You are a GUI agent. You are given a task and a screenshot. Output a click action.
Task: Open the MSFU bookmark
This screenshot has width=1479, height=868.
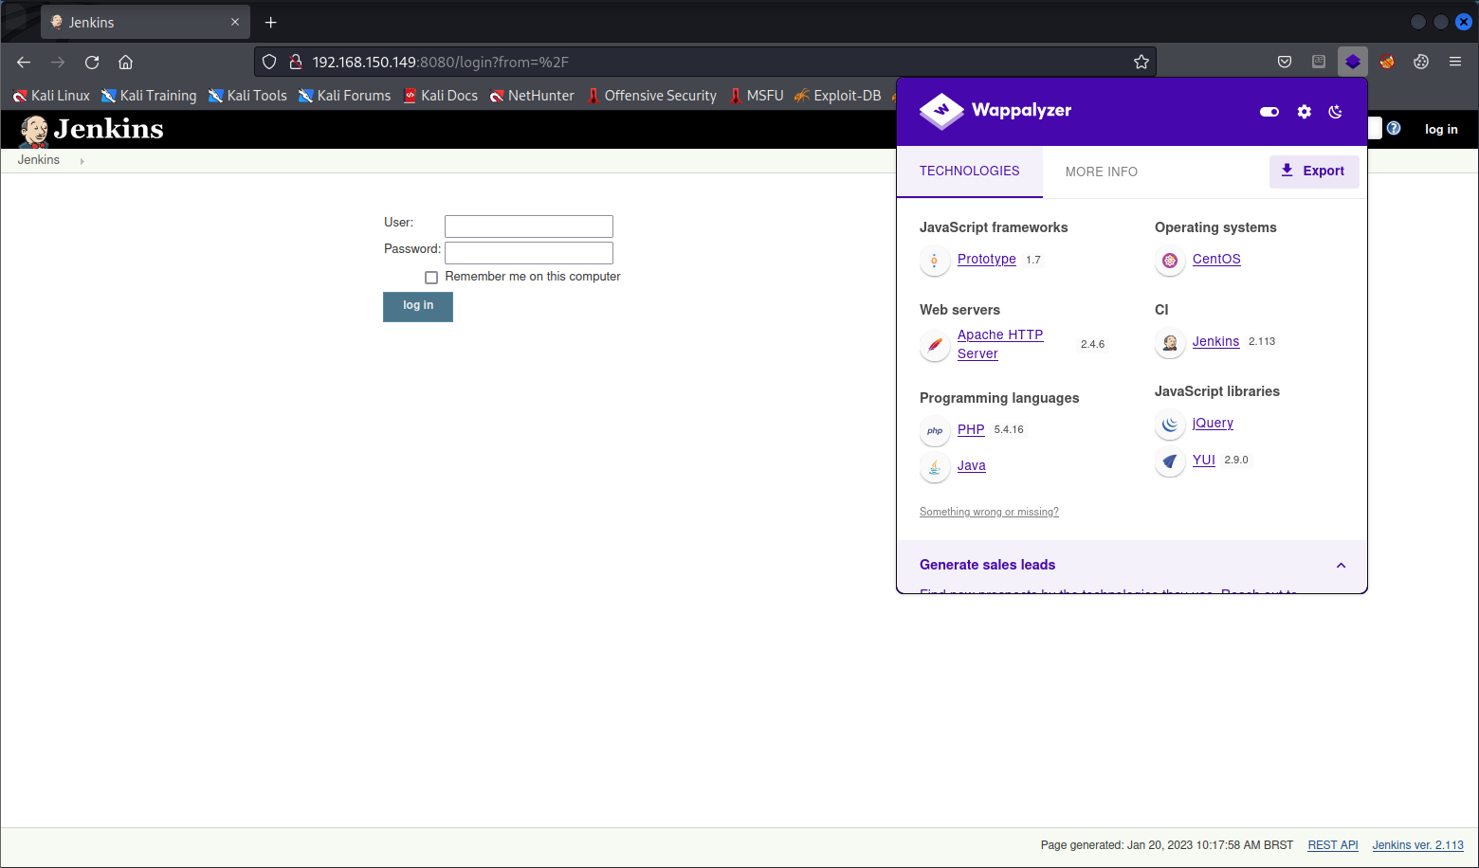pos(757,96)
